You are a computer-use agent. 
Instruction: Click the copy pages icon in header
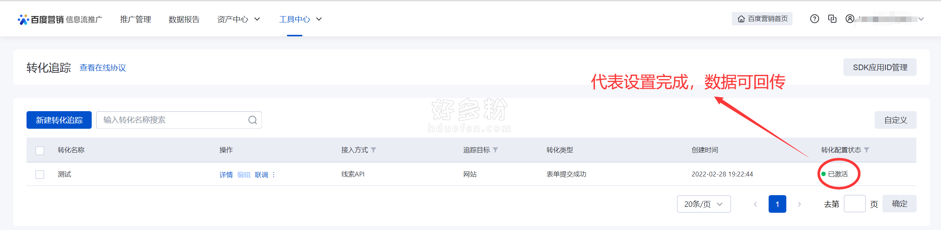point(832,19)
